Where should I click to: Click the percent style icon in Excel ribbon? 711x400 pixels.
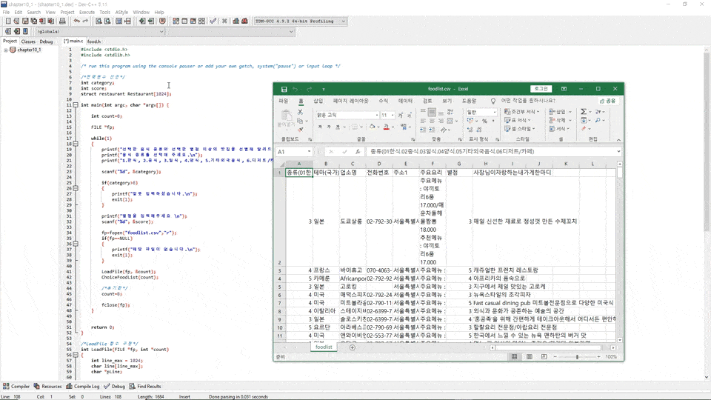pyautogui.click(x=484, y=121)
